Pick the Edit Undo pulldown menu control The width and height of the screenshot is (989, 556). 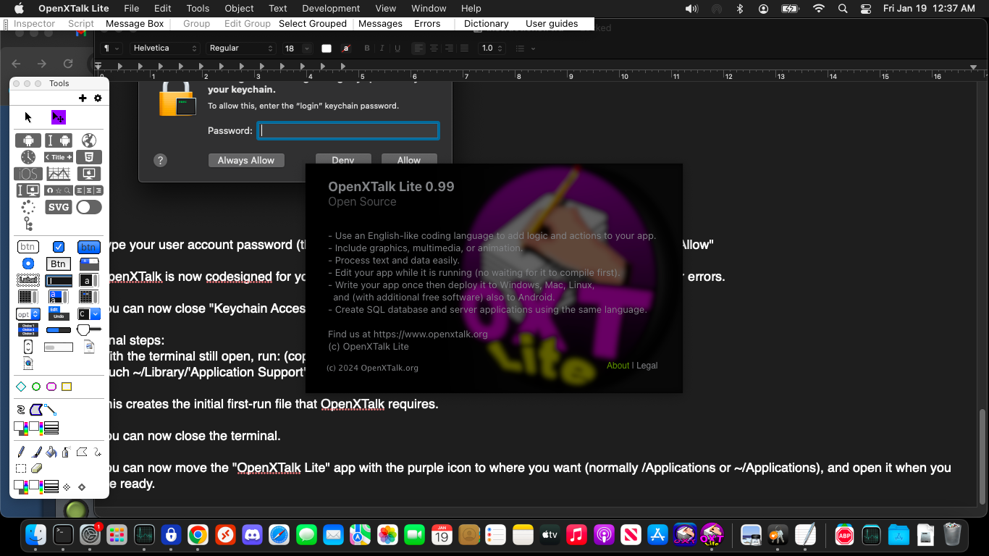click(59, 313)
